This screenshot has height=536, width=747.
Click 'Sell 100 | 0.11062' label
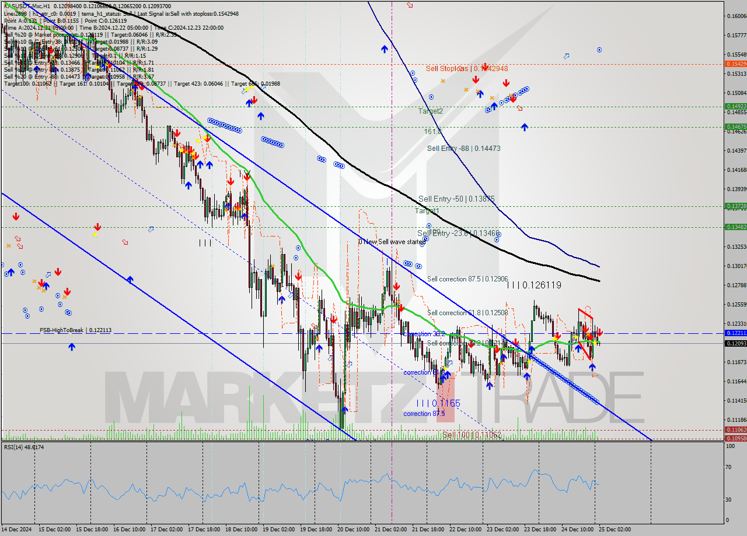[x=472, y=435]
